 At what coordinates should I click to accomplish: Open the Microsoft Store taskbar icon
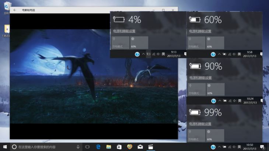(x=119, y=147)
